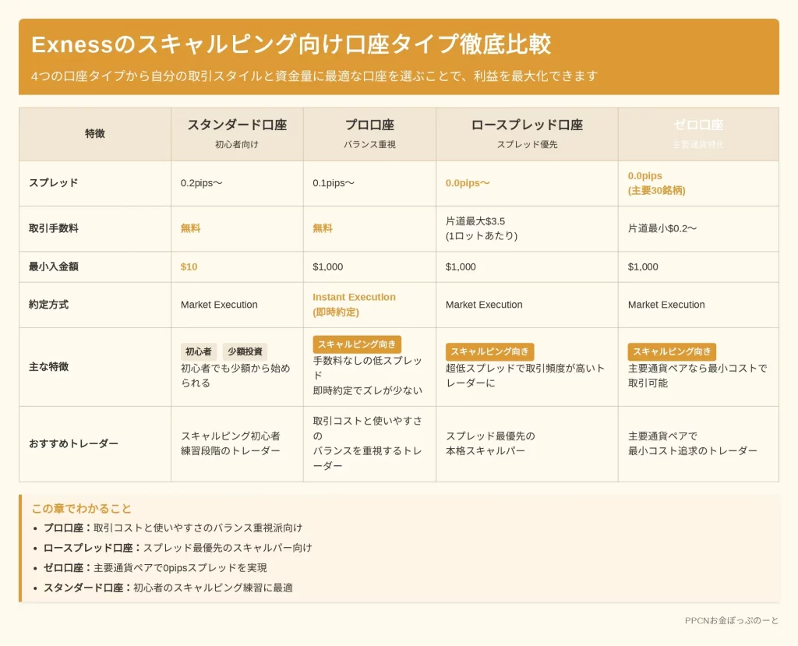The image size is (798, 646).
Task: Select the "取引手数料" row label
Action: click(x=54, y=228)
